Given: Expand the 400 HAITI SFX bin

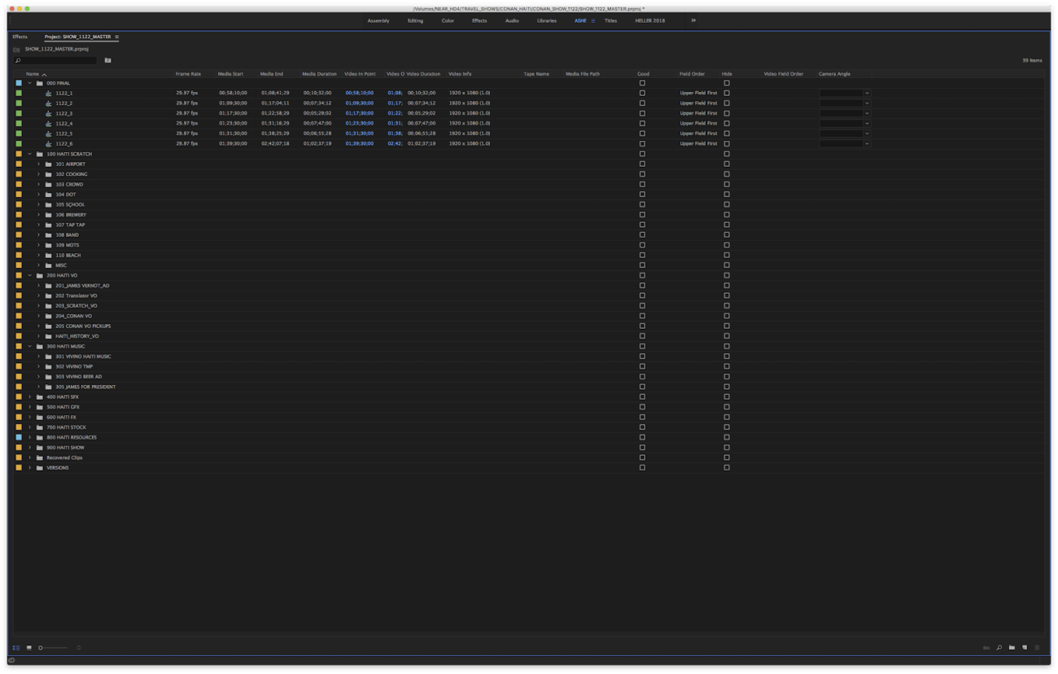Looking at the screenshot, I should click(x=30, y=397).
